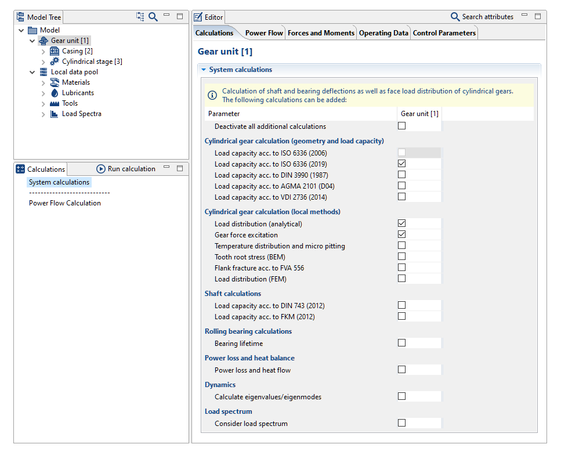Click the Run calculation button
This screenshot has width=561, height=455.
tap(125, 169)
